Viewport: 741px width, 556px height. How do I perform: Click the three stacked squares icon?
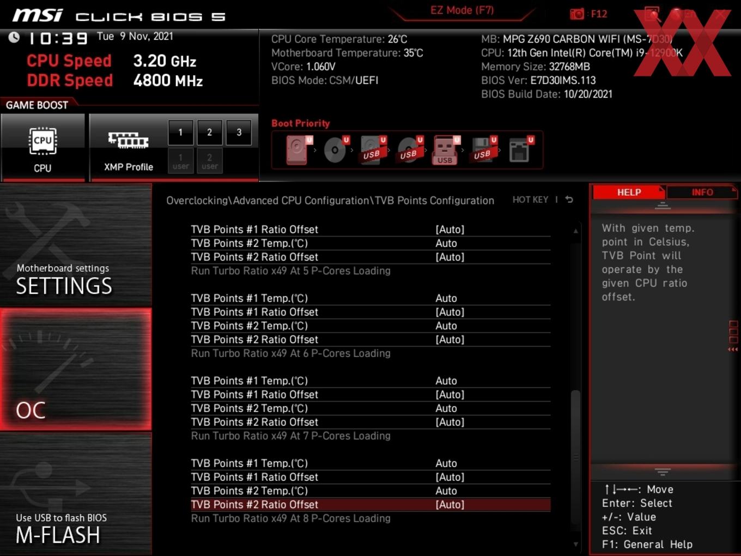733,332
